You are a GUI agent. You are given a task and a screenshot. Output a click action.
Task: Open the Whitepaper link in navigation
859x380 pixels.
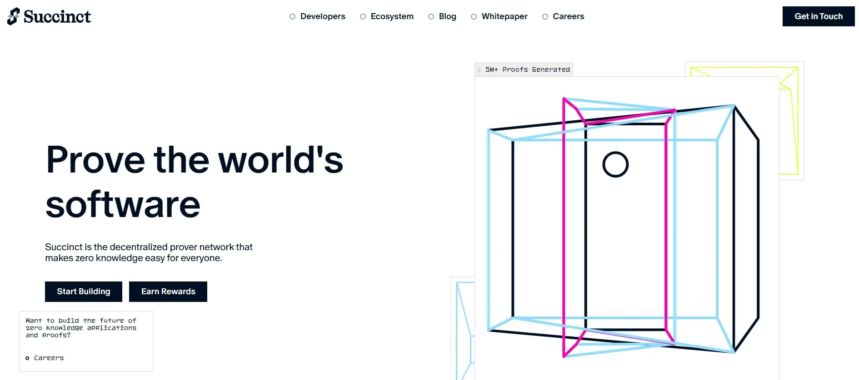pos(504,16)
